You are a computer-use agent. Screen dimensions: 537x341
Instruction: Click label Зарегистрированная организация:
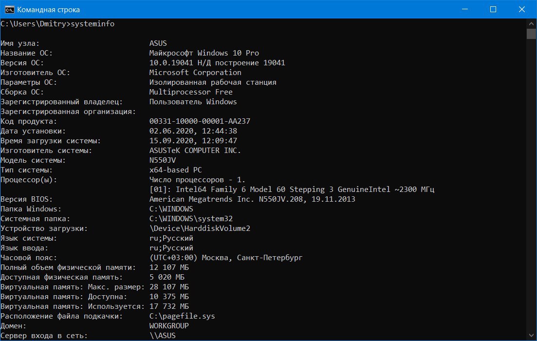click(x=68, y=112)
